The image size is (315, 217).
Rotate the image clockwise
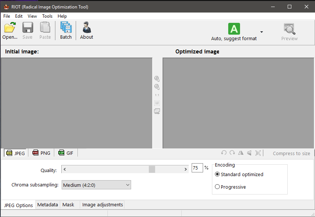click(x=232, y=153)
